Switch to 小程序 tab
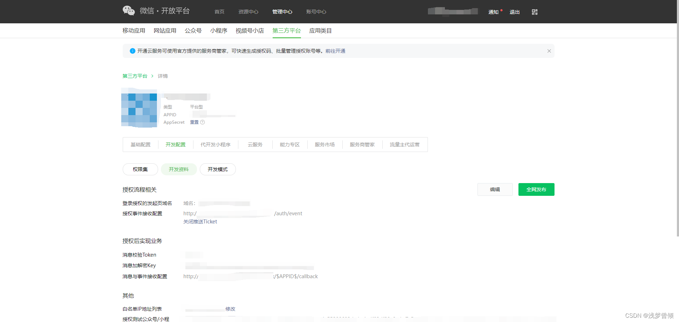 (x=219, y=31)
